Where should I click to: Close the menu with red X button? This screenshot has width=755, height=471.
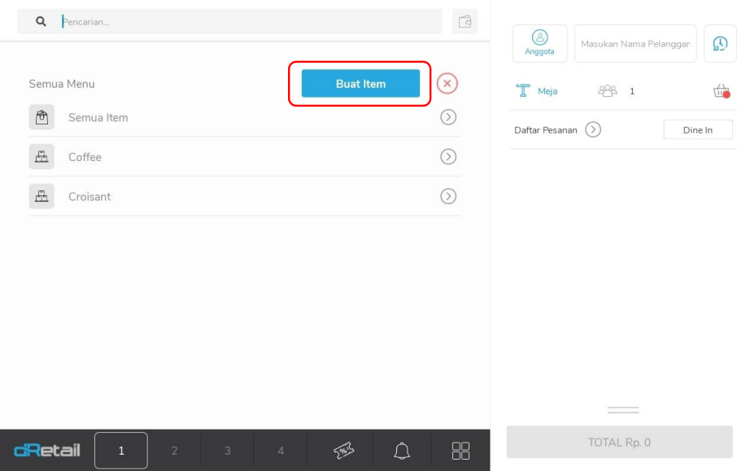point(447,84)
